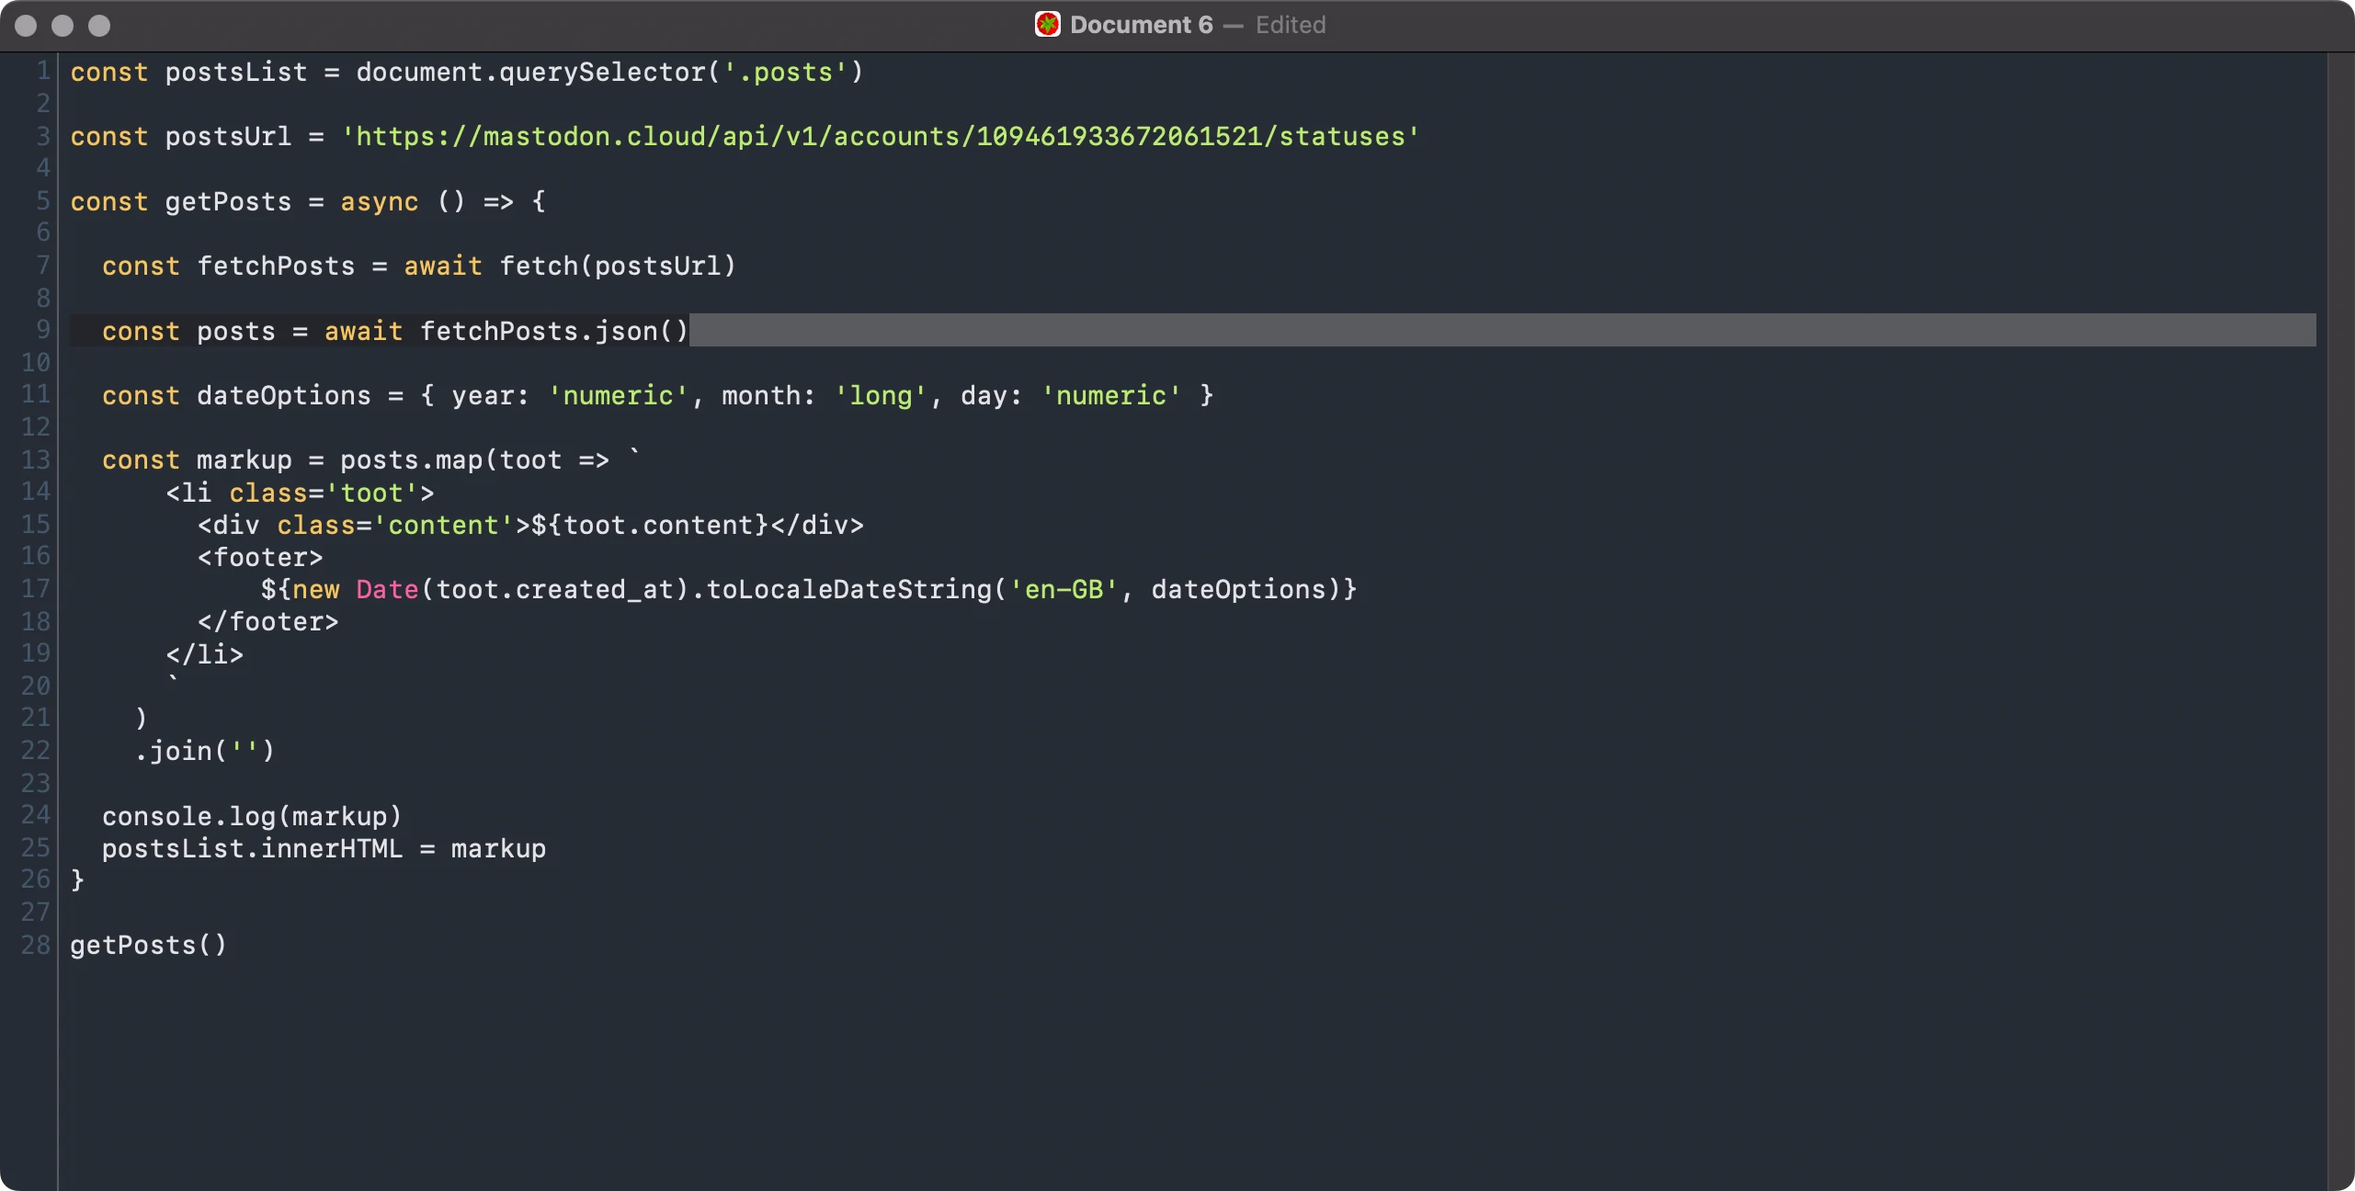The image size is (2355, 1191).
Task: Click line number 9 in the gutter
Action: (x=42, y=330)
